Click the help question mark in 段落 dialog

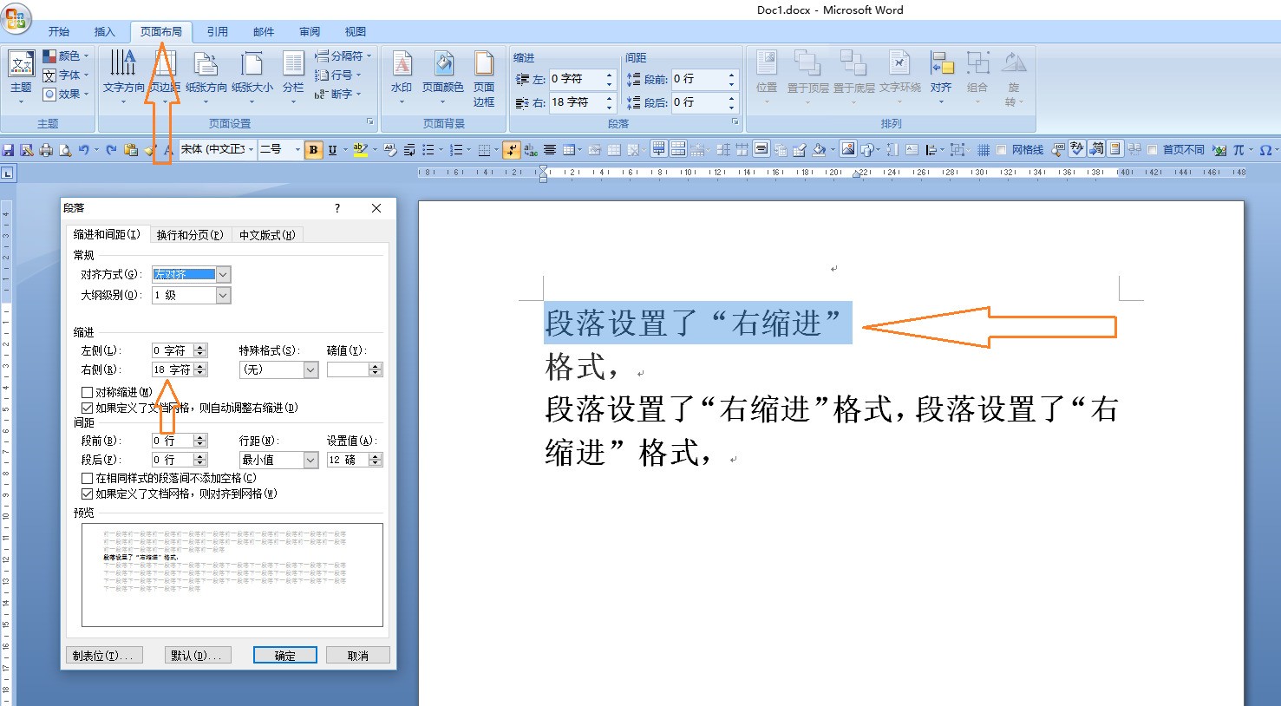(x=337, y=208)
